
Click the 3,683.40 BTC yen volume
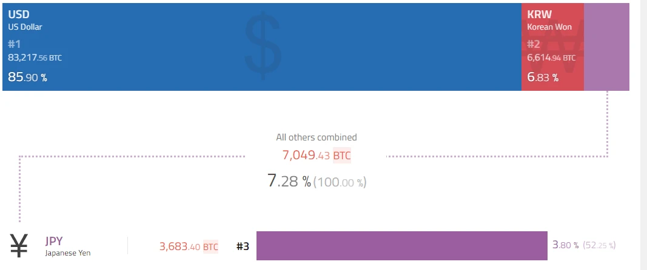(x=189, y=246)
